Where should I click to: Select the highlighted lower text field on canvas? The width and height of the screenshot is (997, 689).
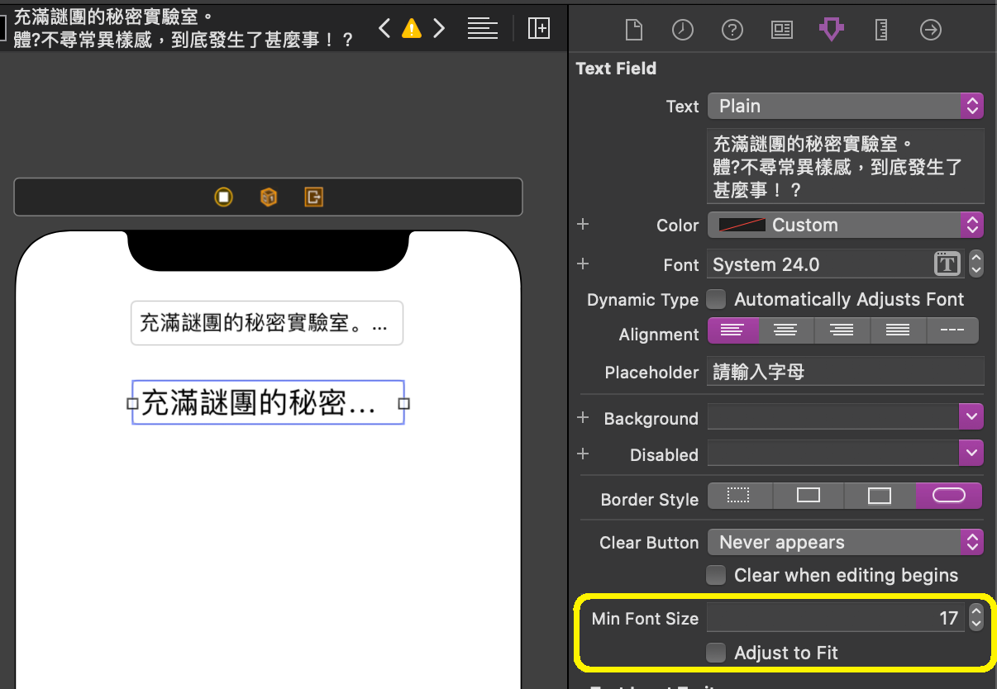pos(268,403)
